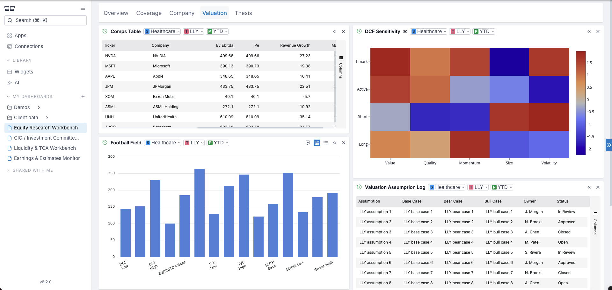Viewport: 612px width, 290px height.
Task: Sort by Revenue Growth column header
Action: click(x=295, y=45)
